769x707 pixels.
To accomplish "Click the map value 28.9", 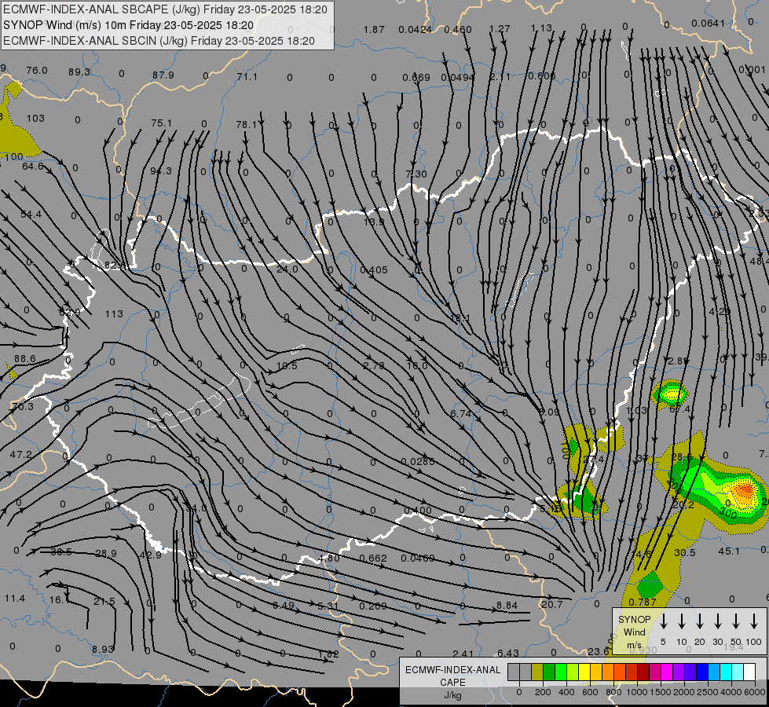I will click(x=105, y=554).
